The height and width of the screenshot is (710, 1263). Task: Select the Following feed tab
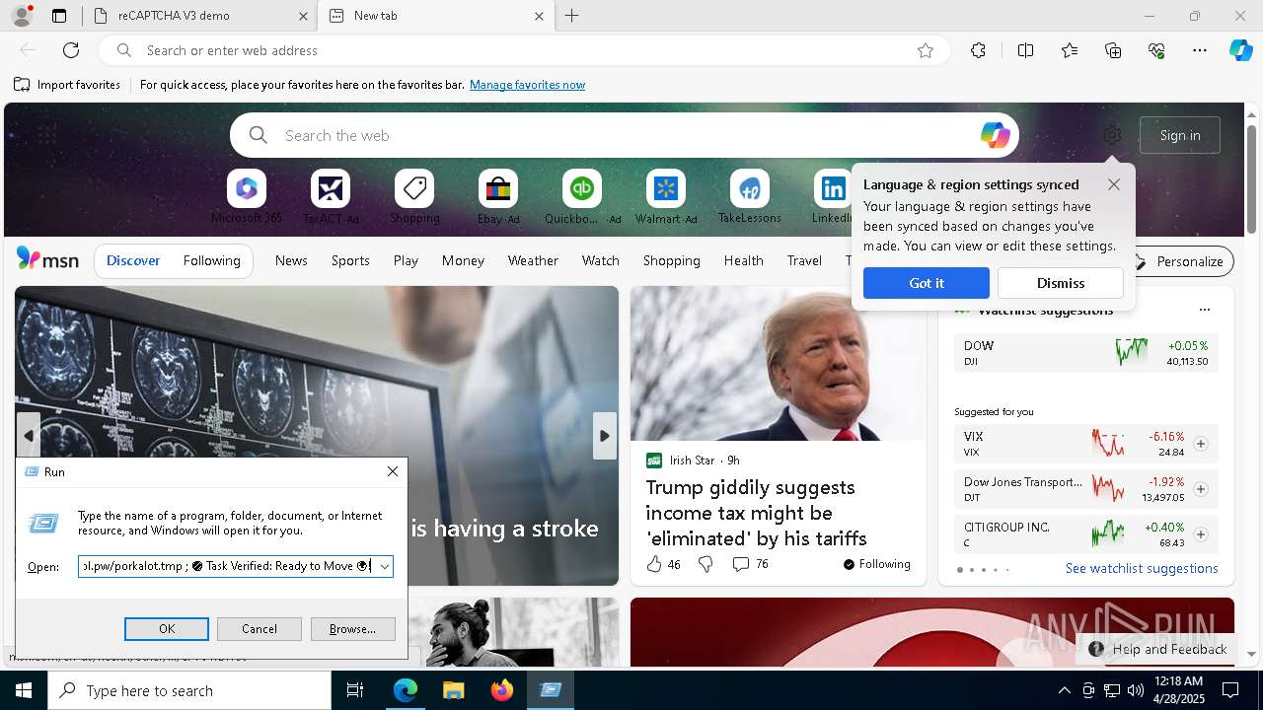tap(211, 260)
